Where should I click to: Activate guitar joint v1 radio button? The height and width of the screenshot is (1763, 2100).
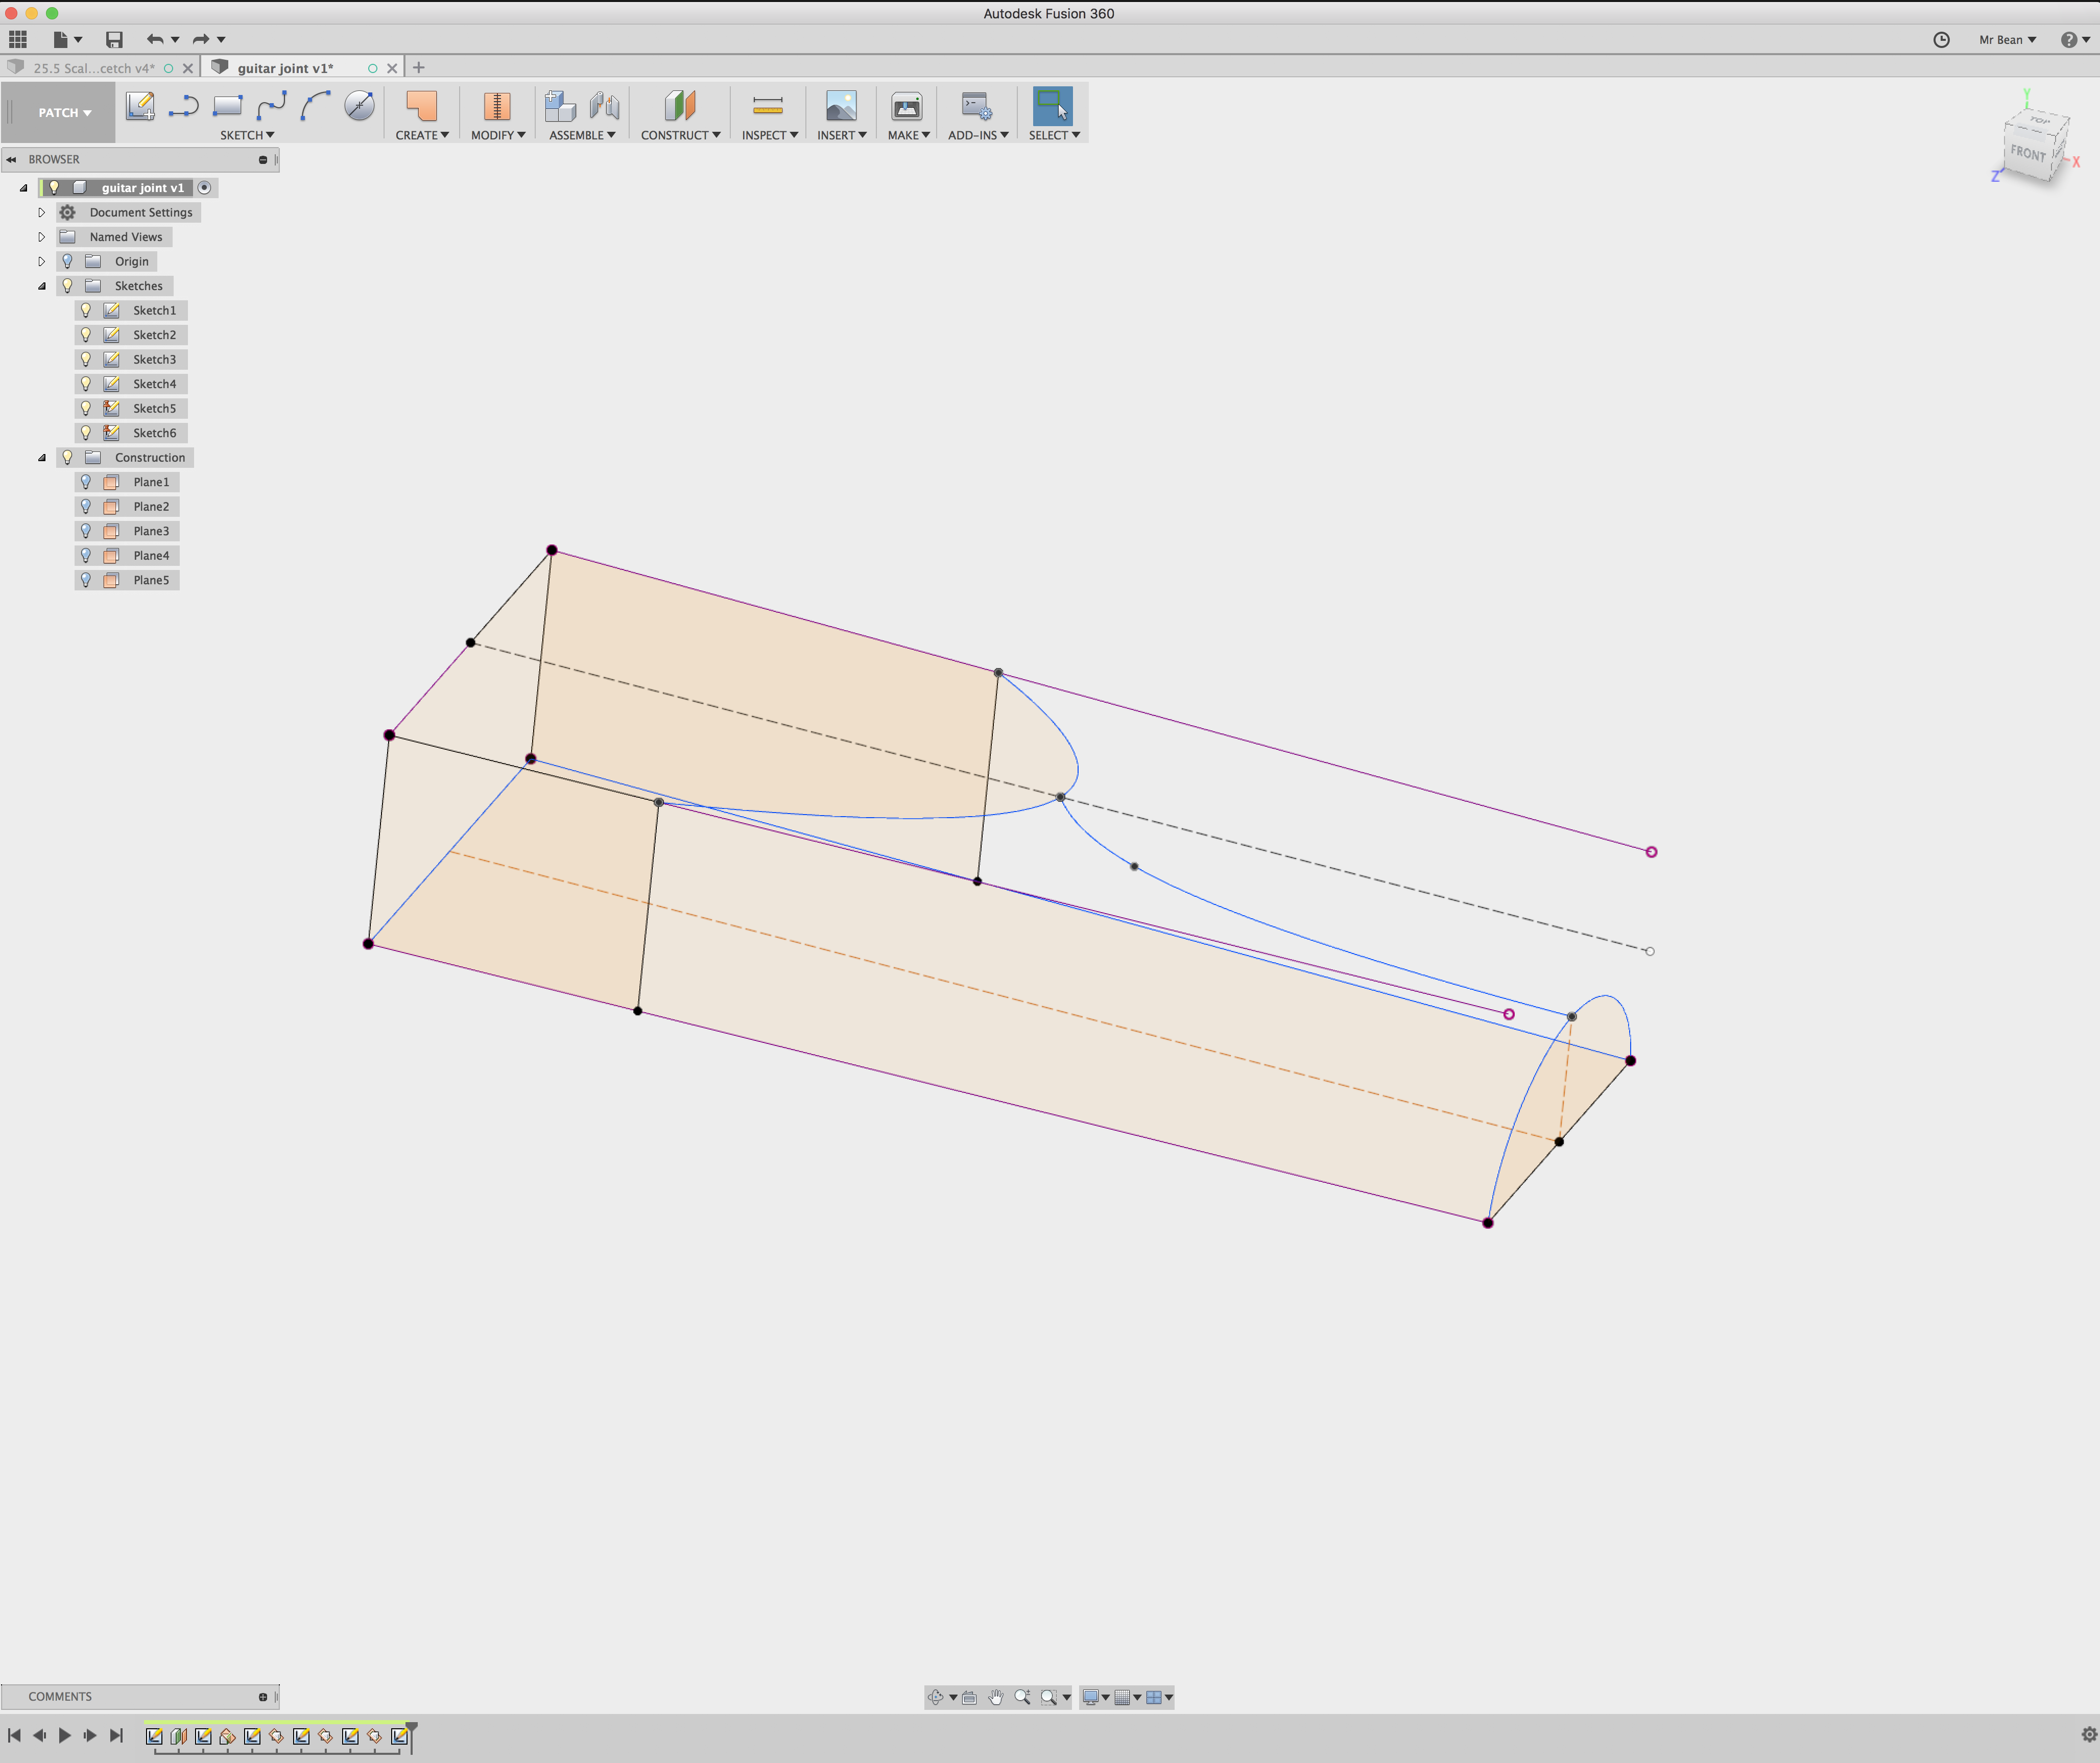tap(204, 188)
